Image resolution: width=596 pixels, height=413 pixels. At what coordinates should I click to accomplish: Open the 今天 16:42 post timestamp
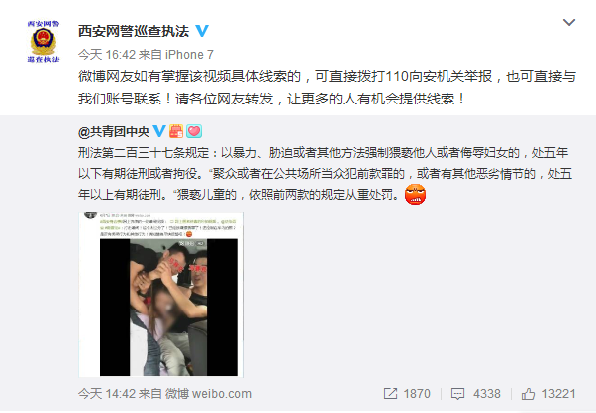tap(107, 55)
